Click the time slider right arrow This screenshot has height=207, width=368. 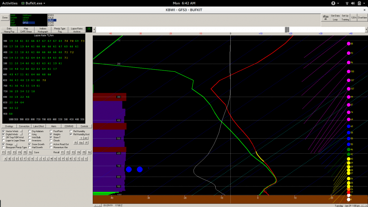click(x=367, y=29)
